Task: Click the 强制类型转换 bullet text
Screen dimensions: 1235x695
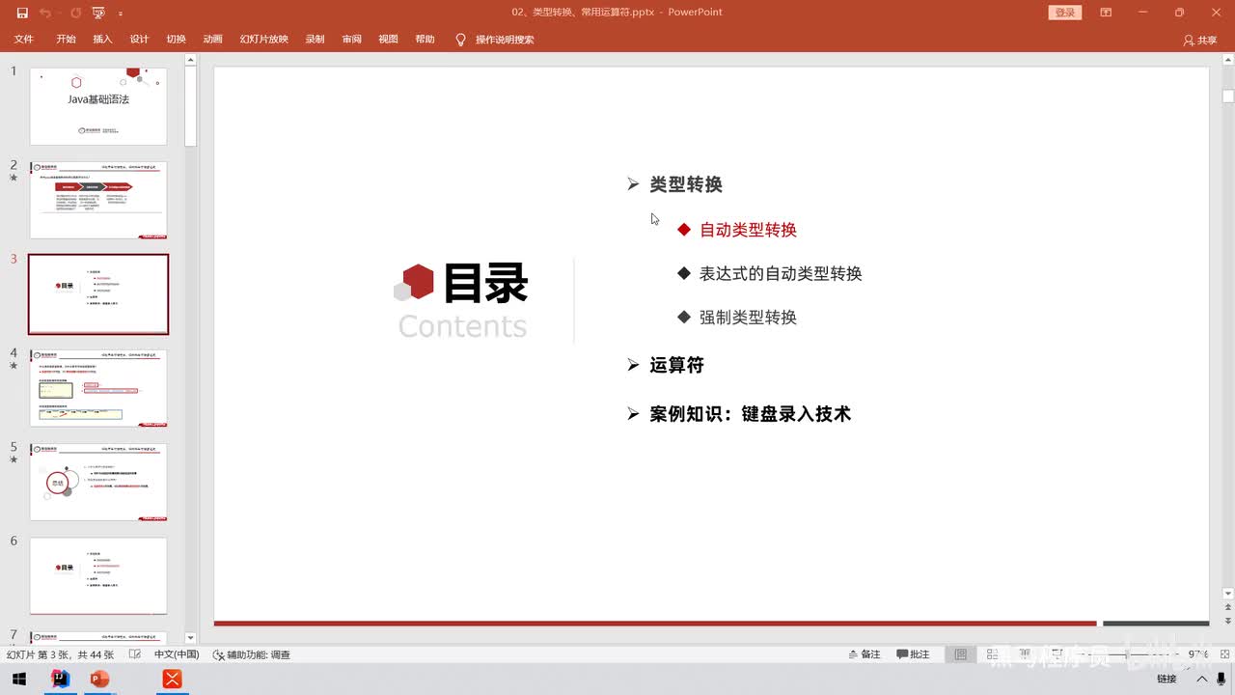Action: 748,318
